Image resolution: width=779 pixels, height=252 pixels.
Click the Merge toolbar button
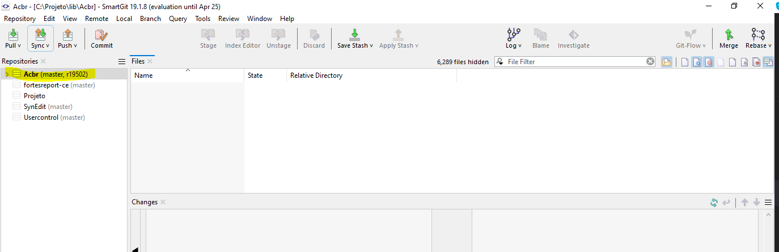(729, 38)
